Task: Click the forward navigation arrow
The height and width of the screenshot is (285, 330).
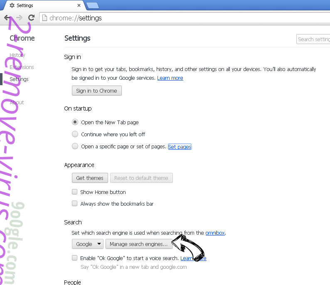Action: [19, 18]
